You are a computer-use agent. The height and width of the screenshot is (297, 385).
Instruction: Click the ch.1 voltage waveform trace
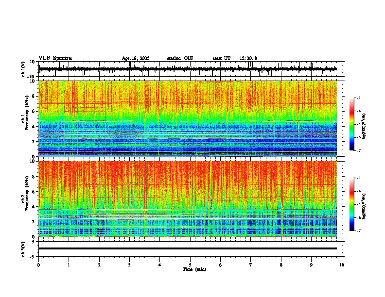[188, 69]
